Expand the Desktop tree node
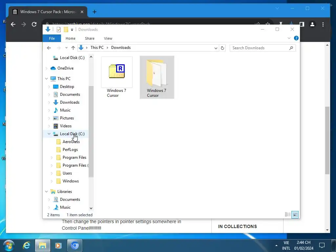Viewport: 336px width, 252px height. pos(49,87)
